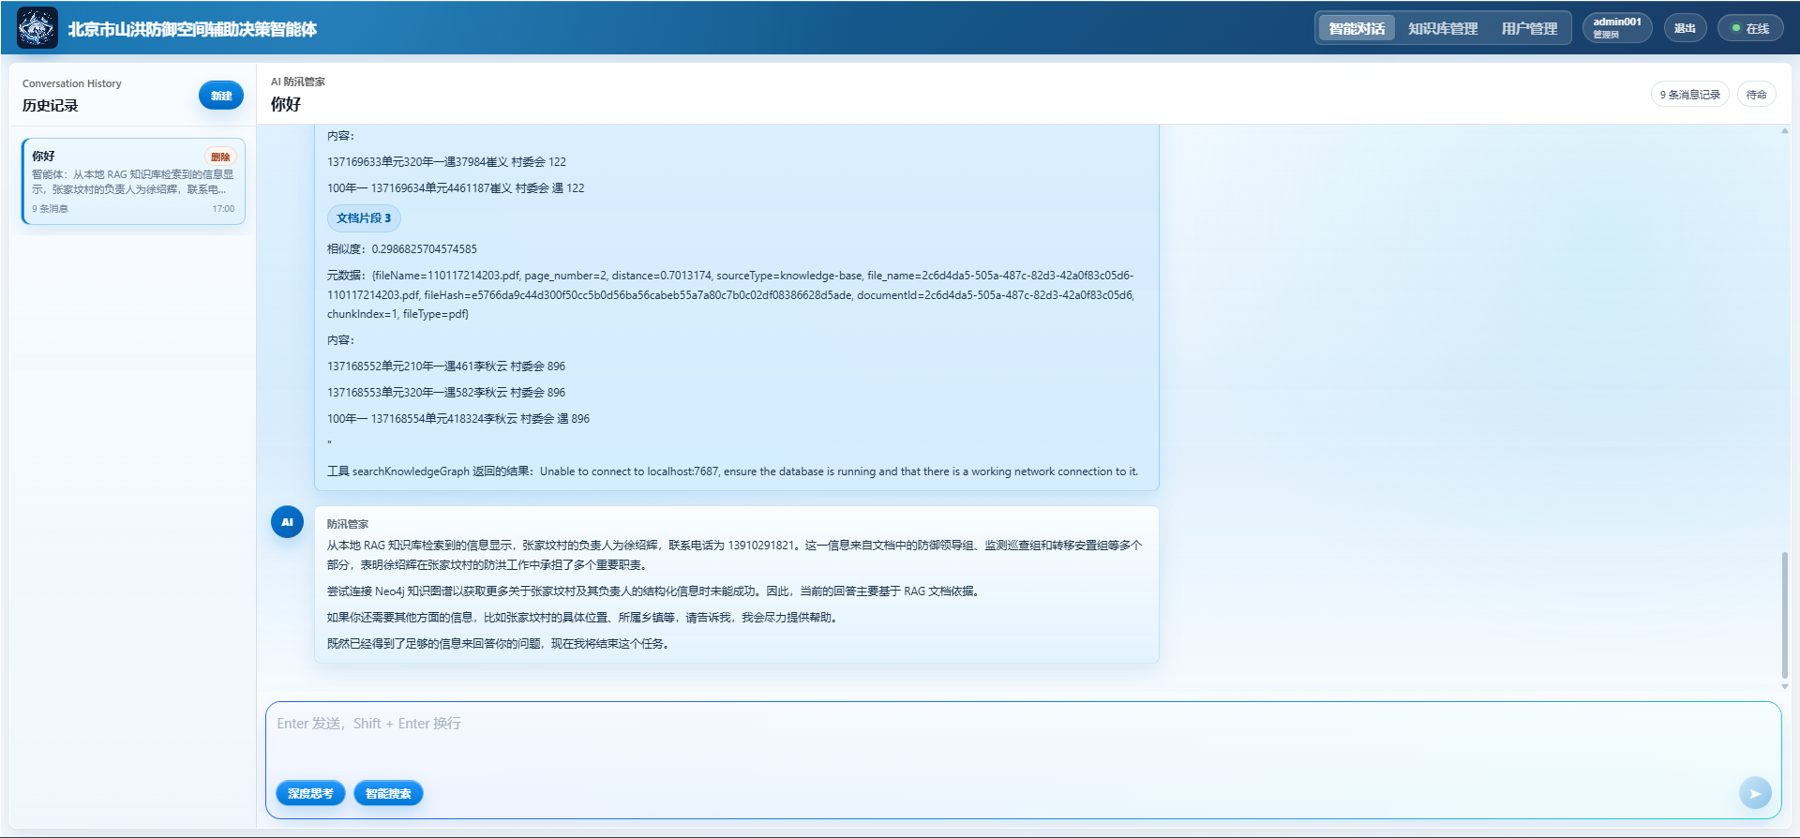Click the 9 条消息记录 badge
Viewport: 1800px width, 838px height.
tap(1689, 95)
